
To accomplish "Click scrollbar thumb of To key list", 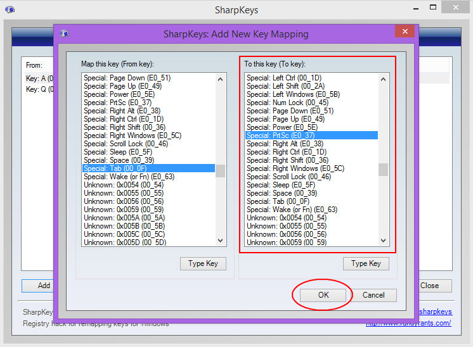I will [383, 170].
